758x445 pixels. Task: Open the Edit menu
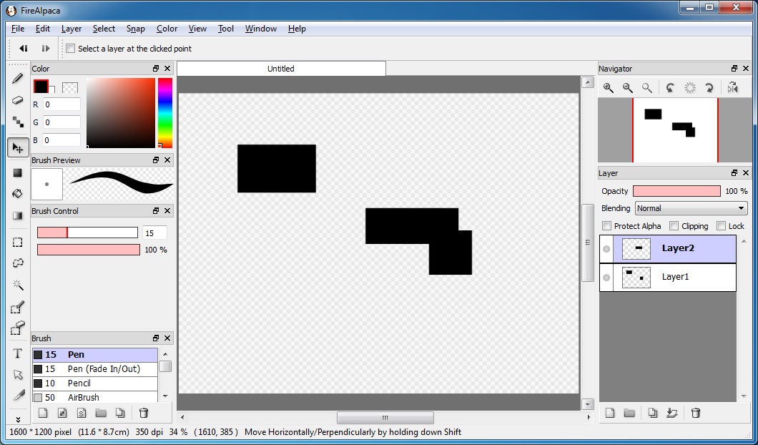[42, 29]
